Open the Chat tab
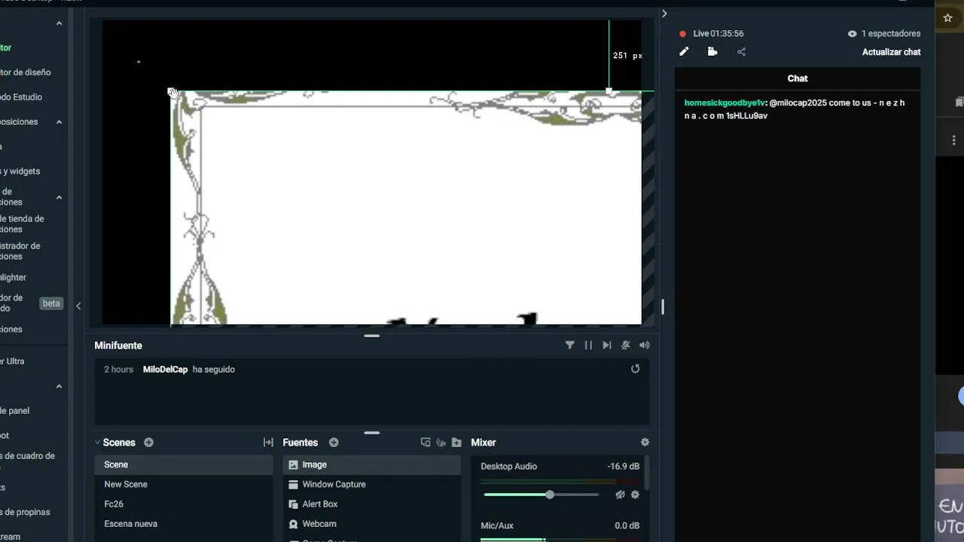The width and height of the screenshot is (964, 542). [x=798, y=78]
